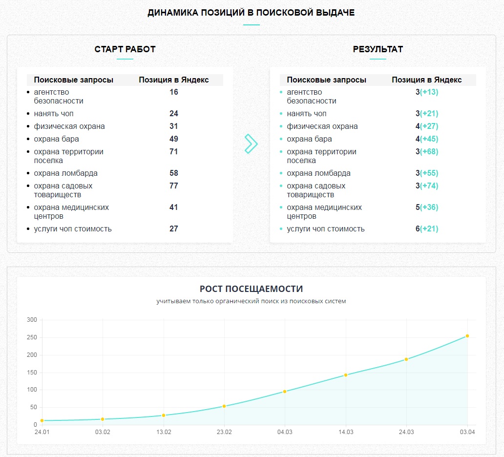Click 'охрана ломбарда' in the Старт работ table
The image size is (504, 457).
pyautogui.click(x=65, y=173)
